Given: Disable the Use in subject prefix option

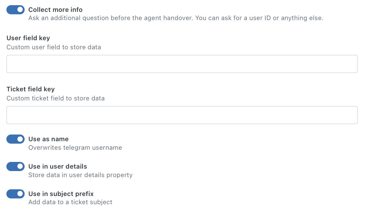Looking at the screenshot, I should coord(15,194).
